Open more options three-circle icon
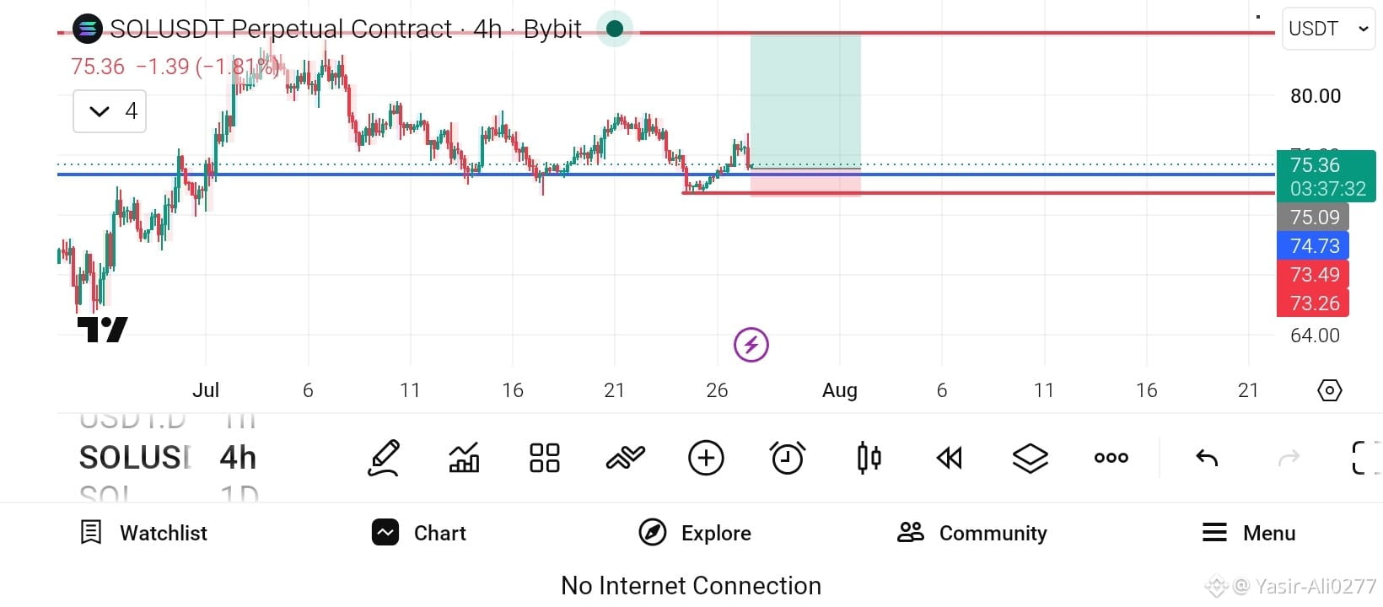This screenshot has width=1383, height=607. pos(1111,458)
